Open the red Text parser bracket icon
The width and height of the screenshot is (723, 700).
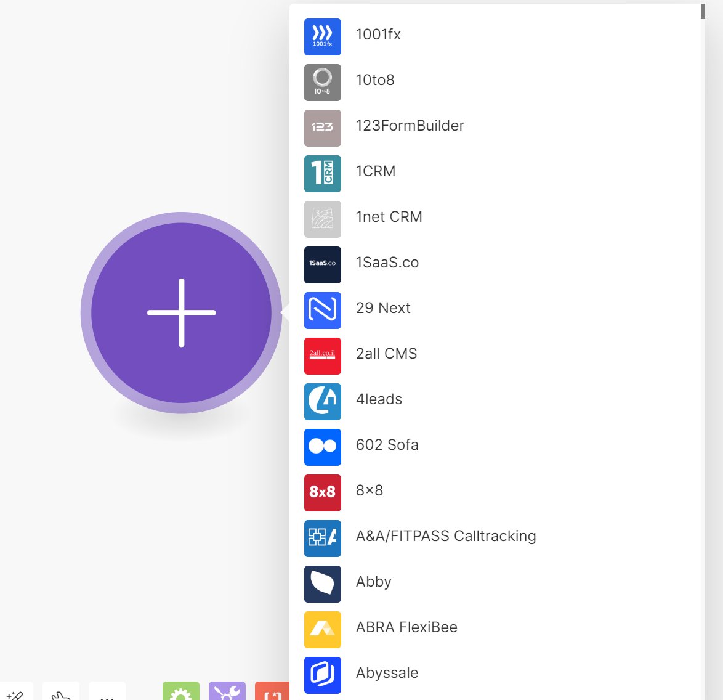pyautogui.click(x=272, y=691)
